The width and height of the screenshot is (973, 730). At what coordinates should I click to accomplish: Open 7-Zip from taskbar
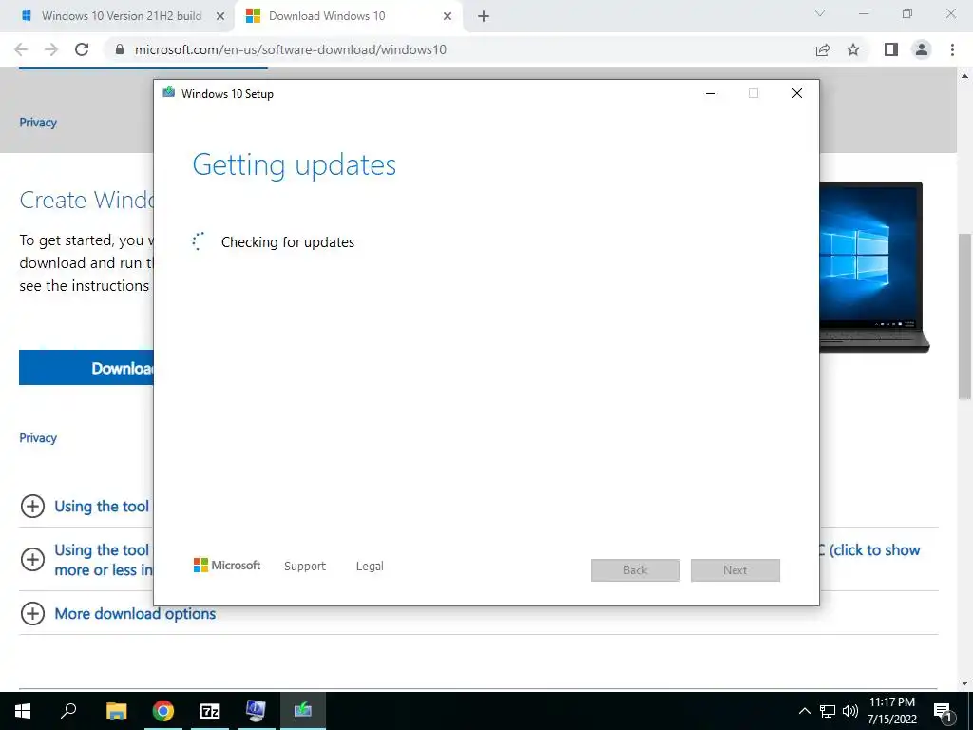[x=210, y=711]
